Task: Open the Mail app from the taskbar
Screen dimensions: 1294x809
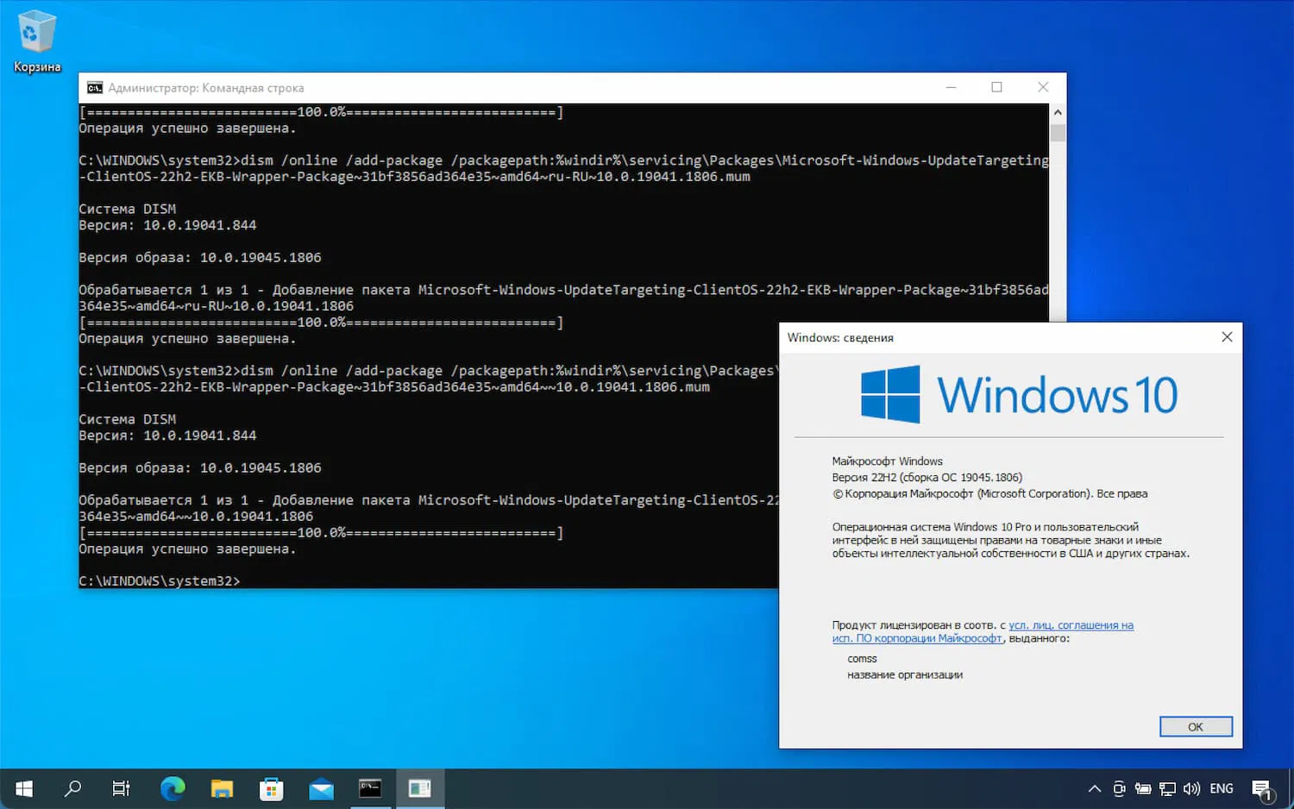Action: pos(321,788)
